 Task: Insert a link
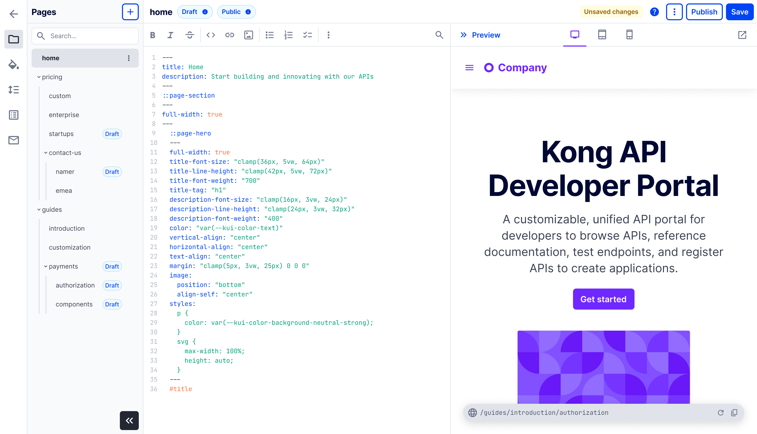tap(230, 35)
